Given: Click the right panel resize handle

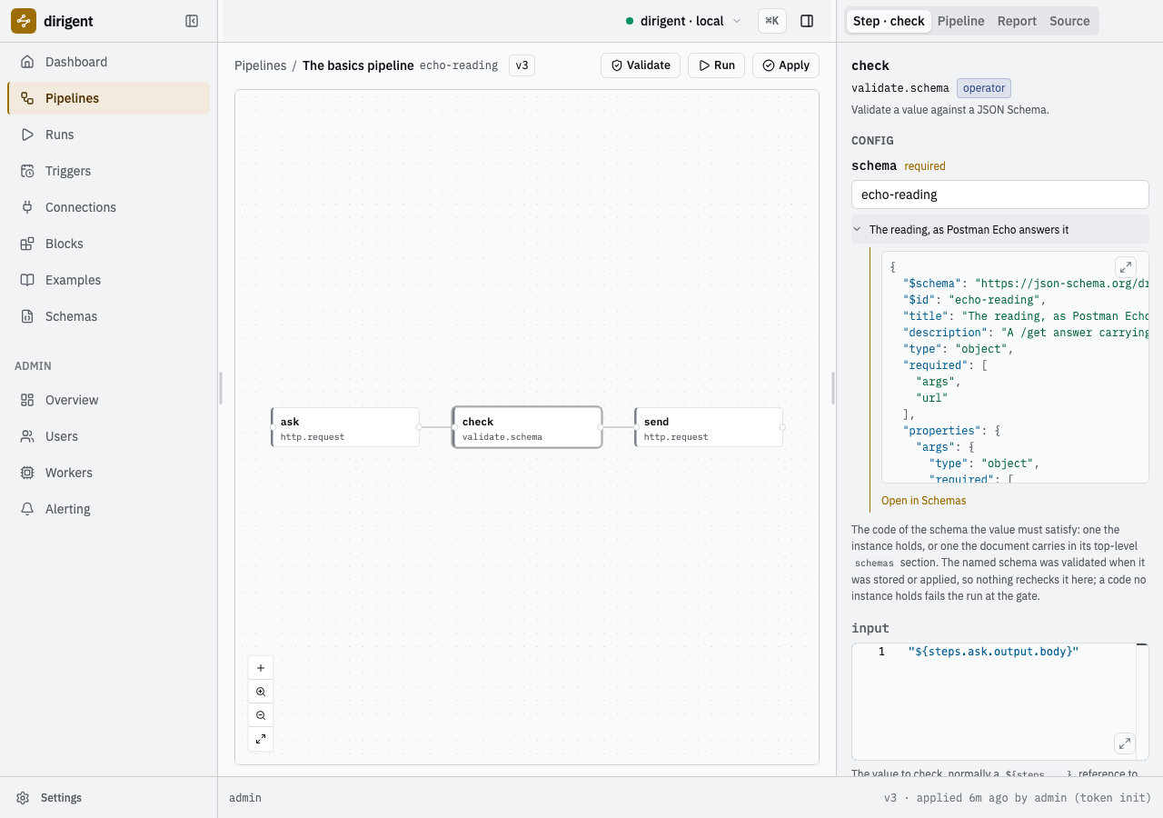Looking at the screenshot, I should [x=833, y=388].
